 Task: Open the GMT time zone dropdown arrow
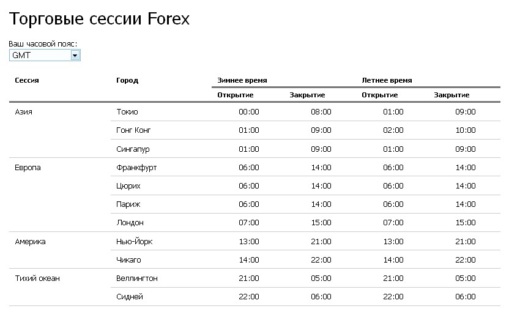pos(75,55)
